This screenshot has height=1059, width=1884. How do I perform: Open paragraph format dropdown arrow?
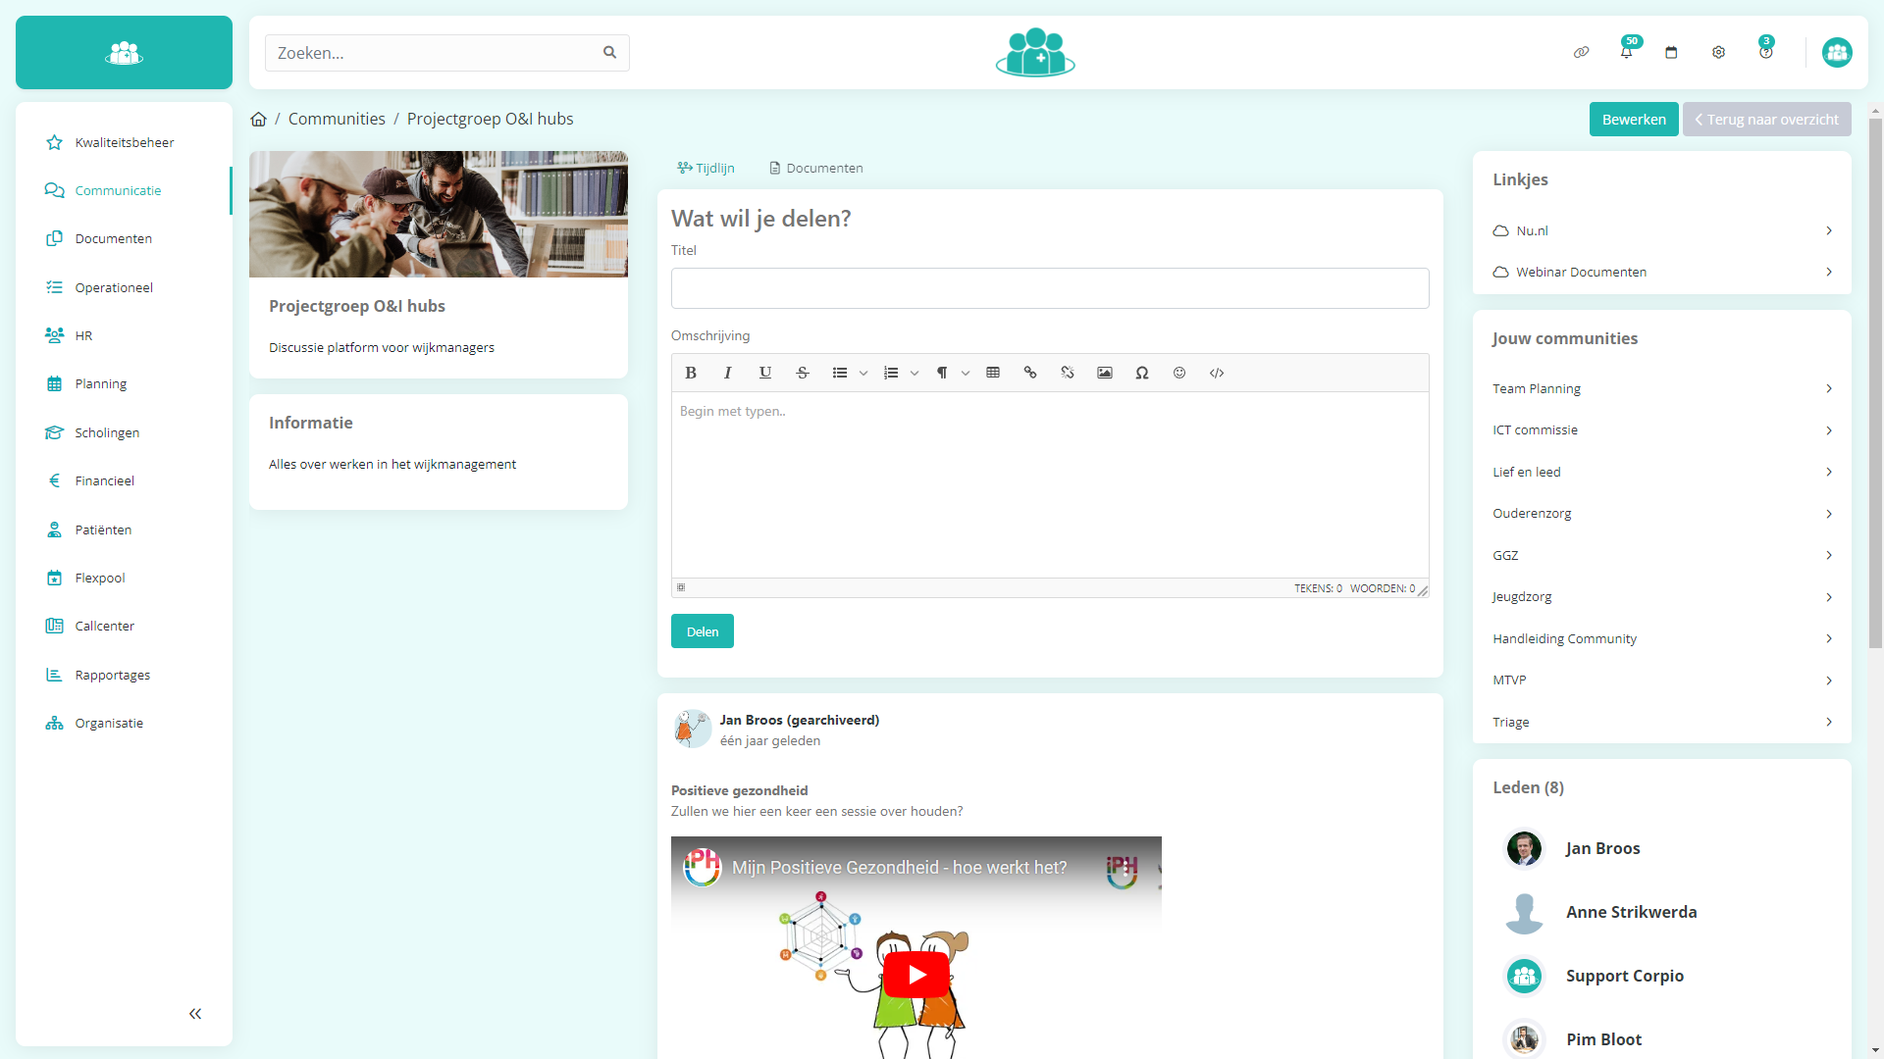coord(966,373)
